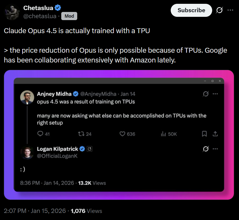This screenshot has width=239, height=220.
Task: View analytics icon showing 50K
Action: pos(163,134)
